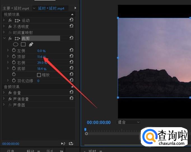The image size is (191, 152).
Task: Reset the 缩放 zoom parameter
Action: coord(71,74)
